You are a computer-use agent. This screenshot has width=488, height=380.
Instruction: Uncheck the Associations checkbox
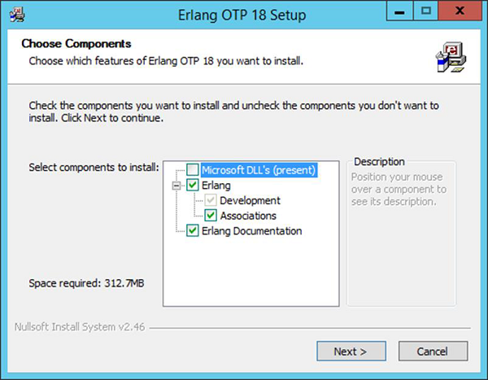[x=211, y=216]
